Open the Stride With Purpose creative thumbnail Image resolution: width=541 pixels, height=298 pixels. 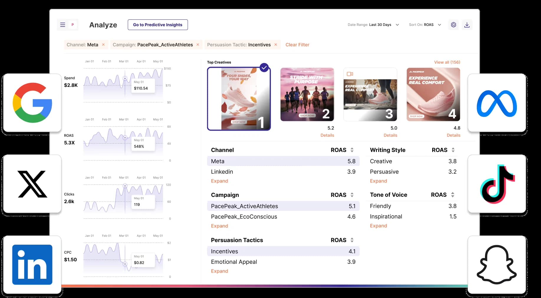(x=307, y=94)
